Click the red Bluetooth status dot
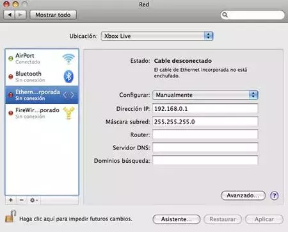This screenshot has width=288, height=232. coord(11,77)
